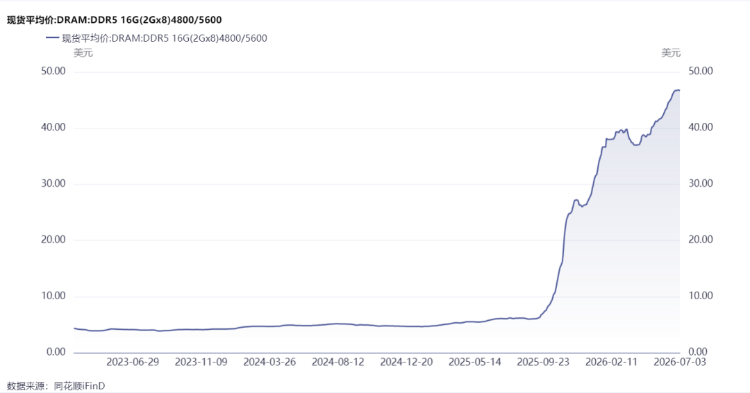Select left axis value 10.00

point(53,296)
